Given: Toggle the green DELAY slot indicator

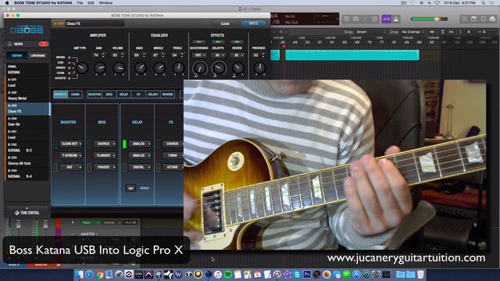Looking at the screenshot, I should click(124, 144).
